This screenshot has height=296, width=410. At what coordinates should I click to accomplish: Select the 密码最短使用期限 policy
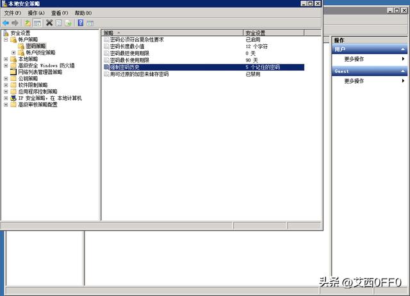pyautogui.click(x=129, y=53)
